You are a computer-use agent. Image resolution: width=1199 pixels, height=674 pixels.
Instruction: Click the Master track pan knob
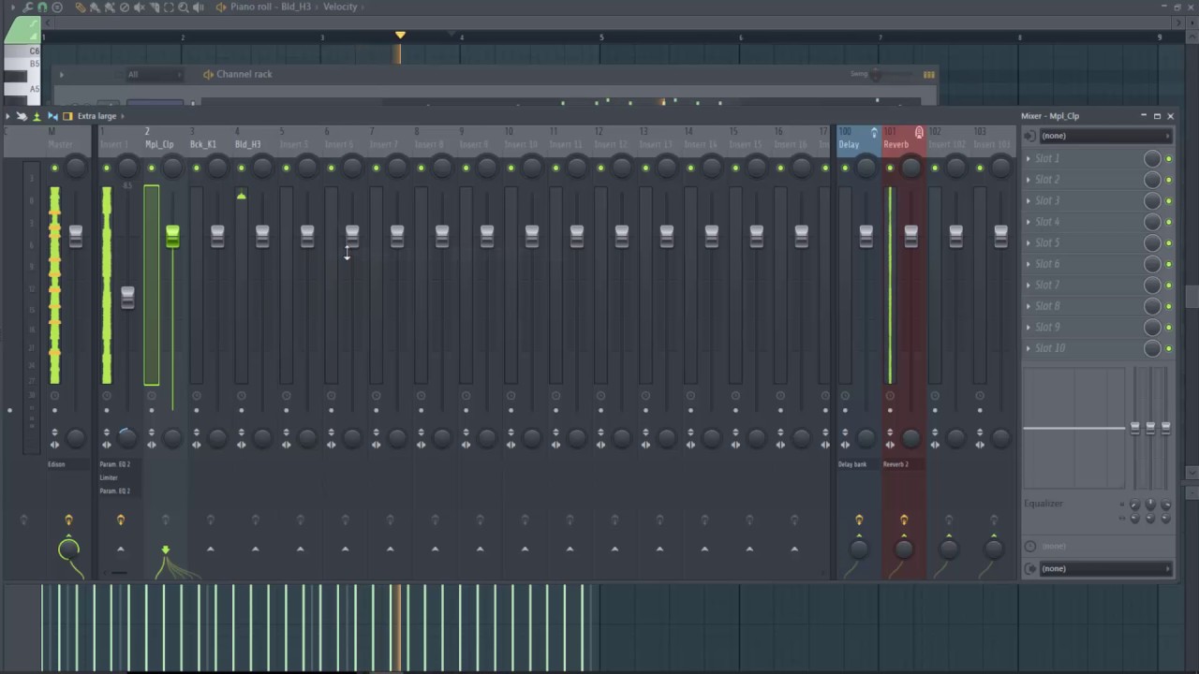coord(76,168)
